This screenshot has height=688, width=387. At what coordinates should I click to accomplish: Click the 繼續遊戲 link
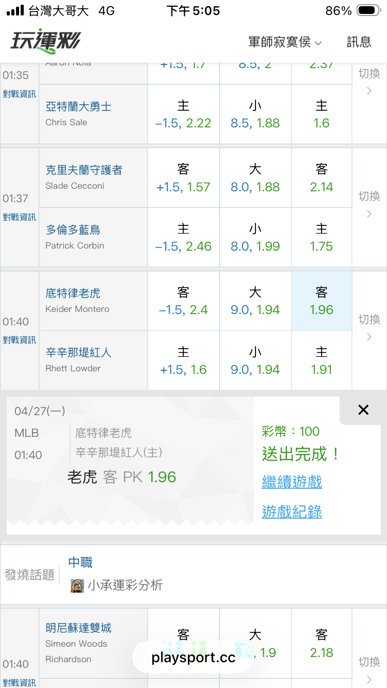click(292, 482)
